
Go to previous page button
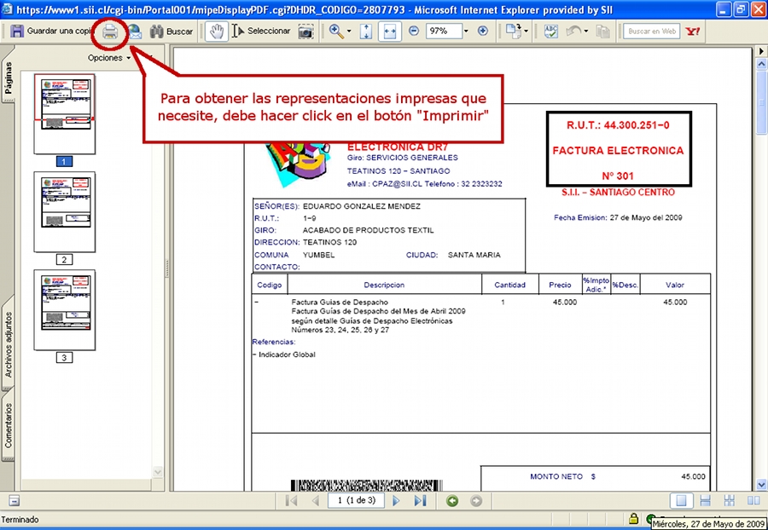(316, 501)
